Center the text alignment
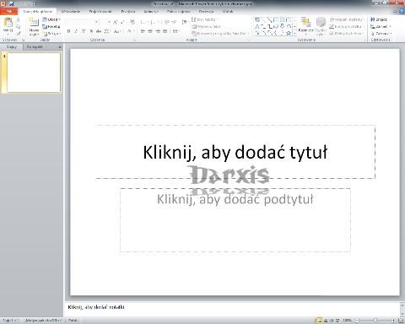The image size is (405, 324). 150,31
